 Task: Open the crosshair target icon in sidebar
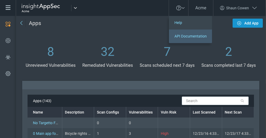8,41
